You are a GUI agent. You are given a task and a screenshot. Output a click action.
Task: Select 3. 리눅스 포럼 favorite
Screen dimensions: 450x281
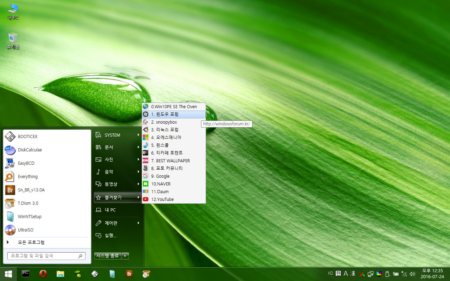coord(174,130)
